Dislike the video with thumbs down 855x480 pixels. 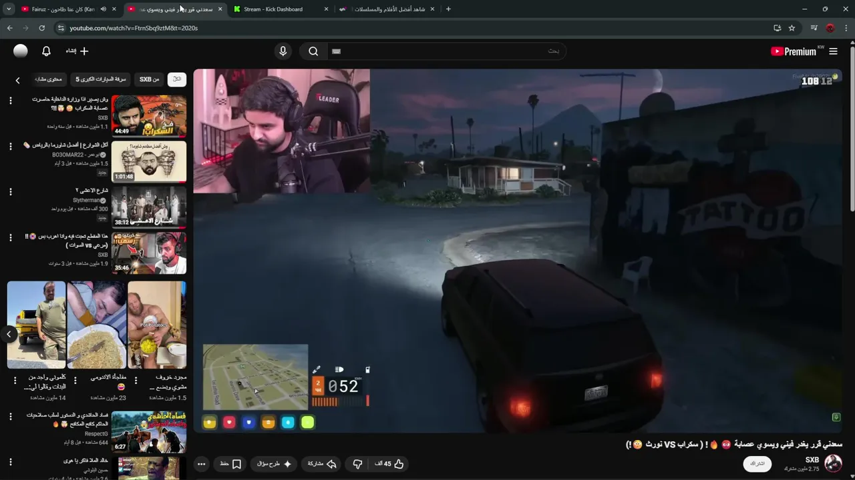pos(357,464)
